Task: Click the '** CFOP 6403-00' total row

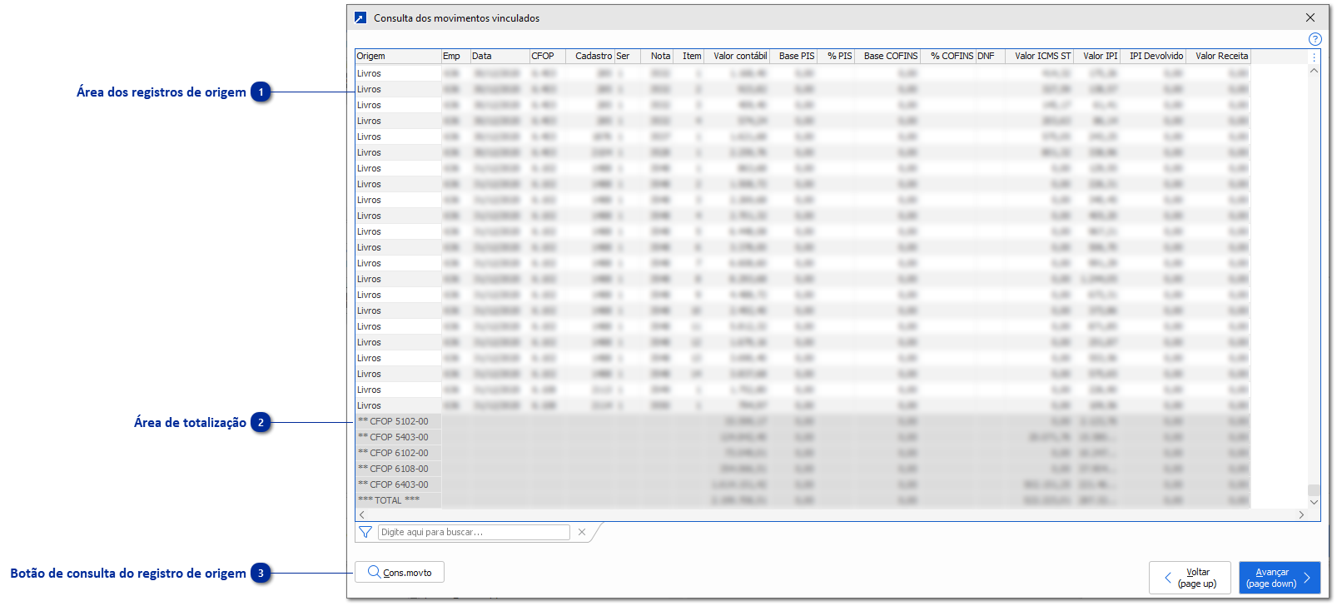Action: click(x=803, y=484)
